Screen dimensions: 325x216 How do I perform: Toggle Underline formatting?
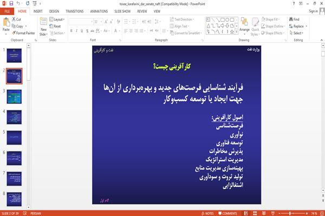pyautogui.click(x=82, y=31)
